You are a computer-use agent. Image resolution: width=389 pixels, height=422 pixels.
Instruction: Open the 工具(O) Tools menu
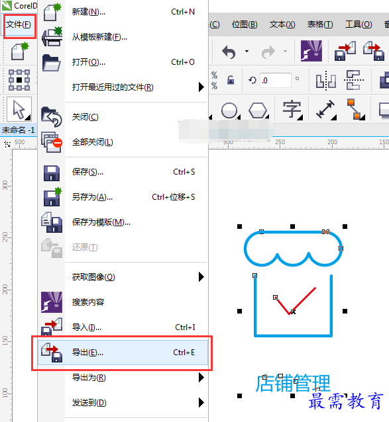[x=359, y=24]
